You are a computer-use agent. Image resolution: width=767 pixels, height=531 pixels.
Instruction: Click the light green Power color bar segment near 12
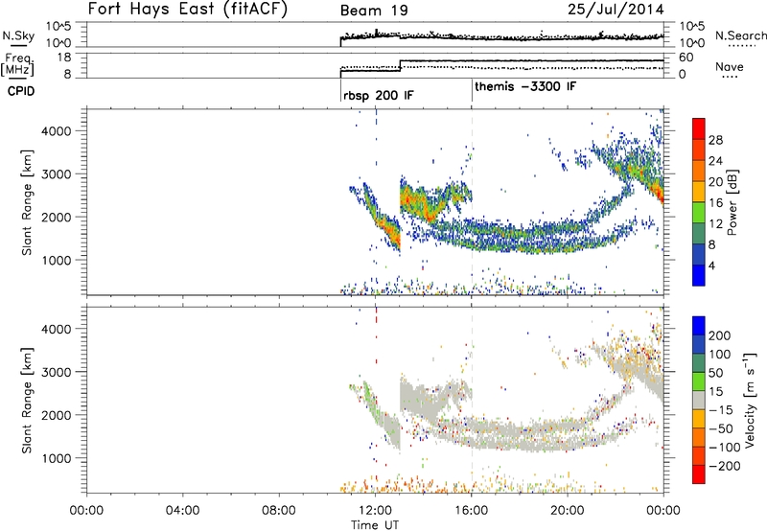tap(699, 213)
